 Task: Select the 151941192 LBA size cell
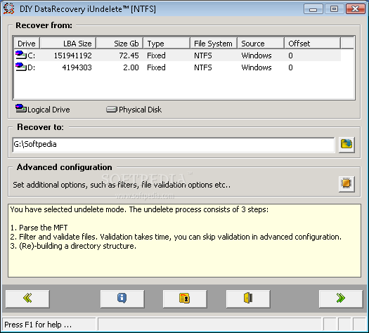(x=72, y=55)
